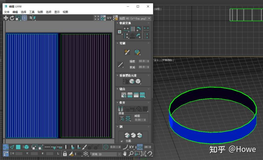
Task: Click the XY falloff space button
Action: coord(131,147)
